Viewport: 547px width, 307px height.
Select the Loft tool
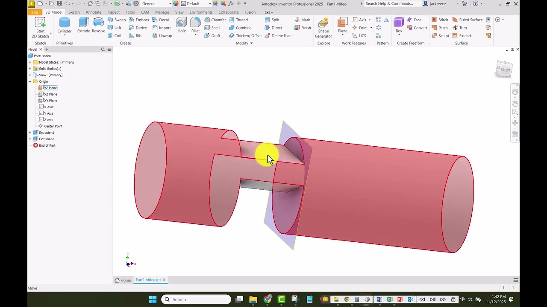pos(115,28)
